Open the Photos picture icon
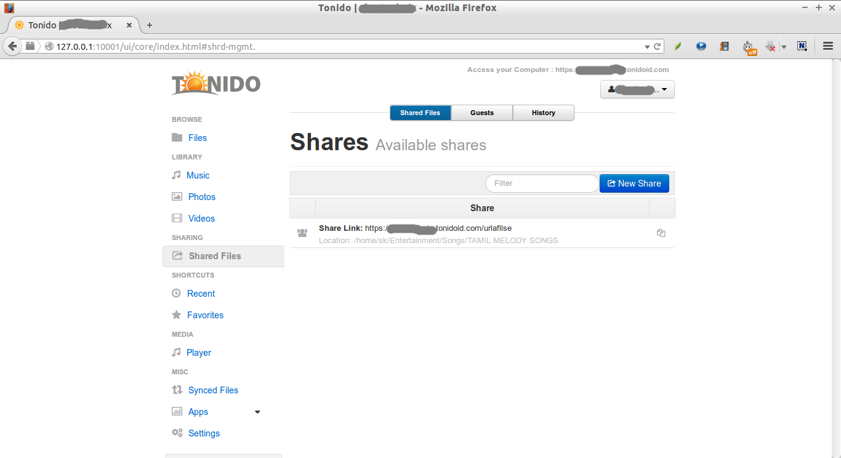841x458 pixels. (x=177, y=196)
